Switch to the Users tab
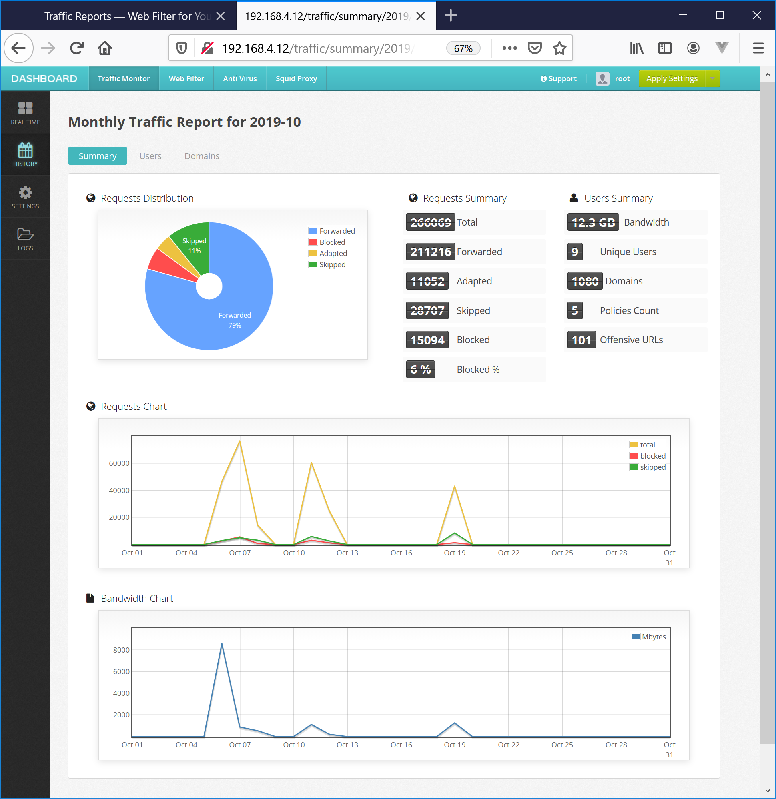This screenshot has width=776, height=799. point(150,155)
